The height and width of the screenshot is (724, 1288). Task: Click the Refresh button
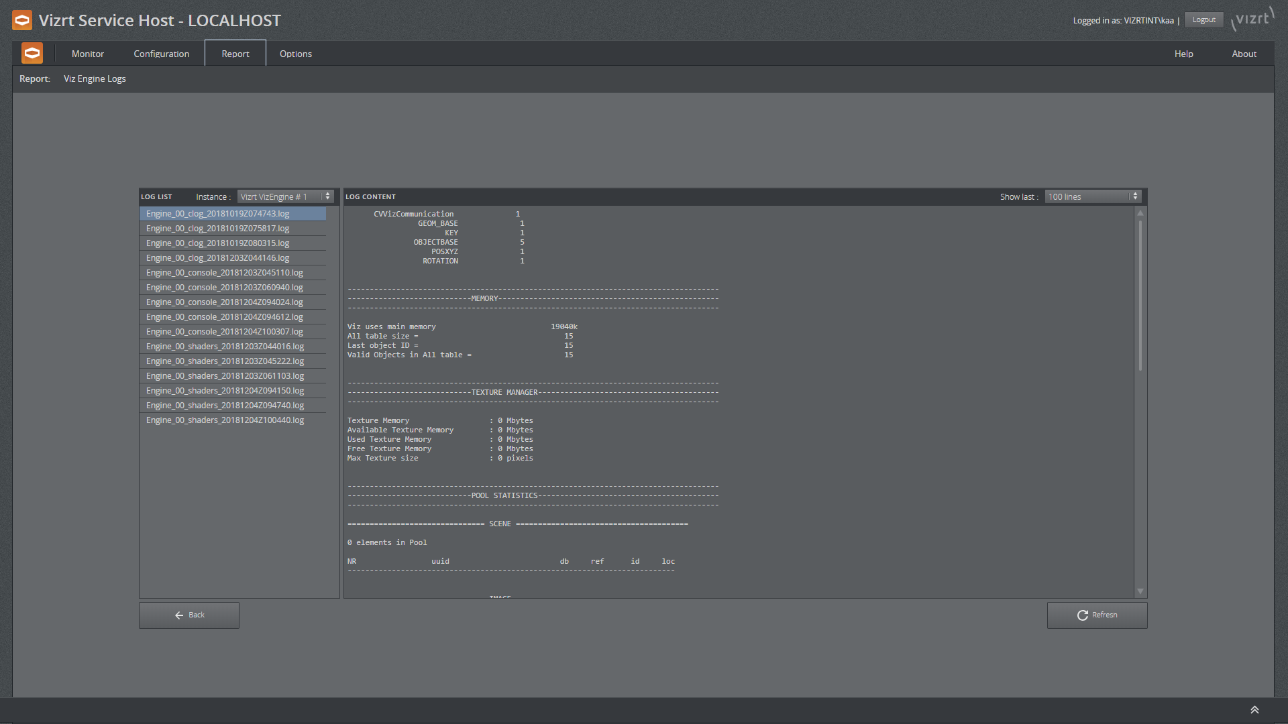point(1096,614)
